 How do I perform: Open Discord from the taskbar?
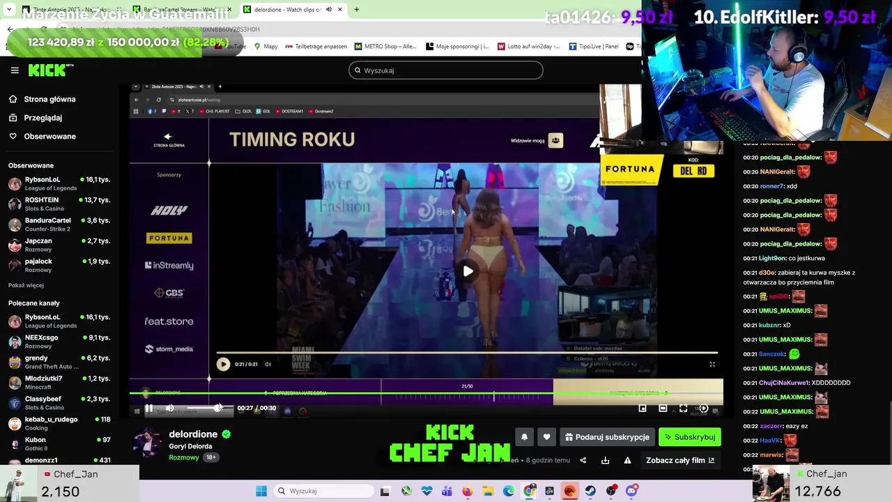[631, 491]
